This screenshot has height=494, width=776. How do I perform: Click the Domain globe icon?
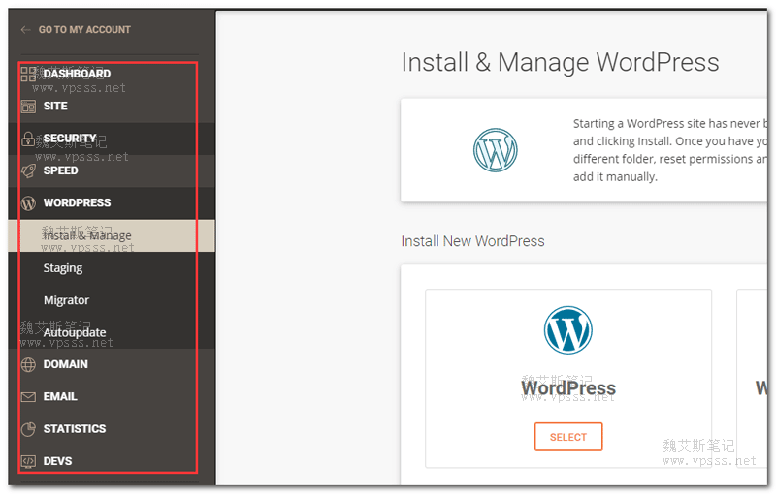28,364
